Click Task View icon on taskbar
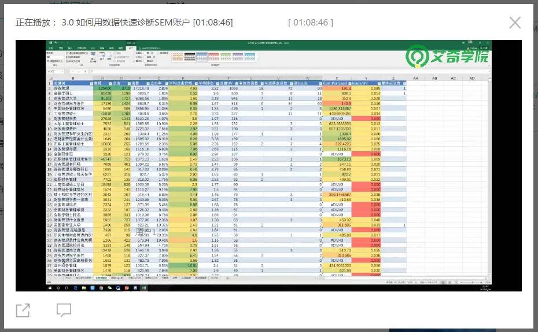The width and height of the screenshot is (538, 332). [67, 287]
